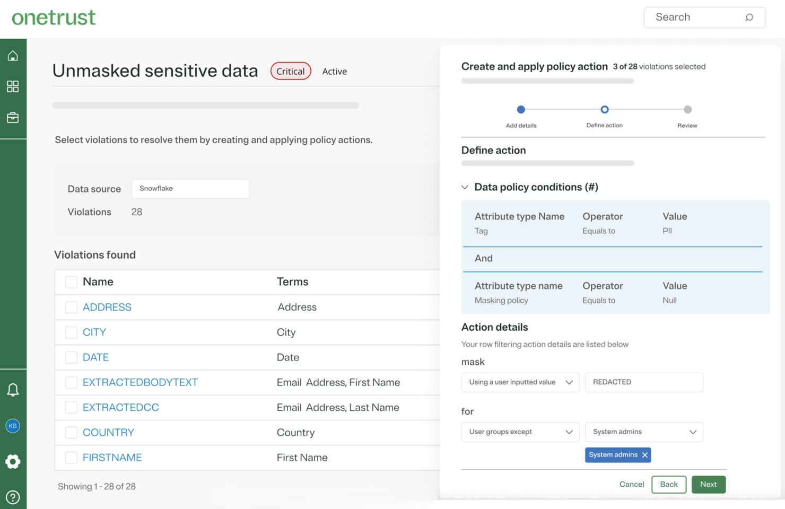Click the 'Email Address, Last Name' terms cell
The height and width of the screenshot is (509, 785).
tap(338, 407)
